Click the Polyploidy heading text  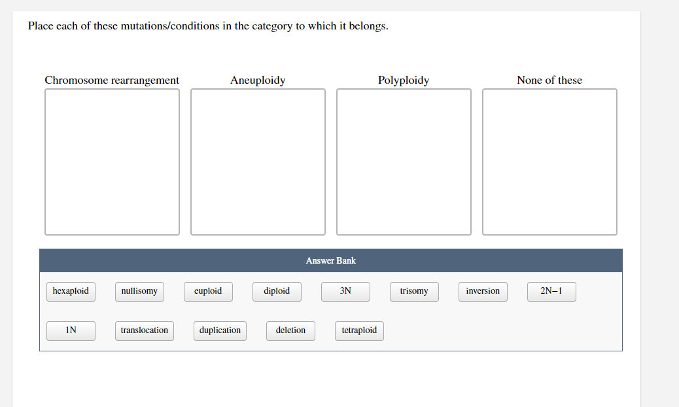[404, 80]
